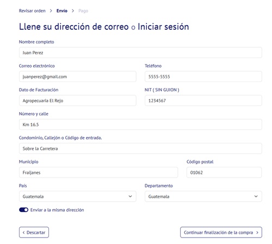
Task: Click left arrow on Descartar button
Action: coord(23,233)
